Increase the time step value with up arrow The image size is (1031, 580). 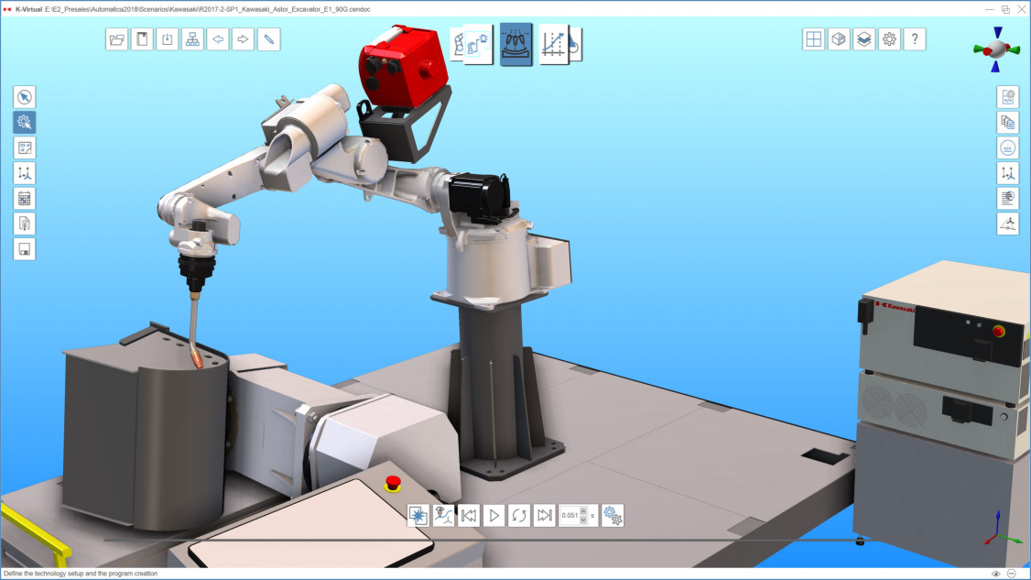(583, 510)
